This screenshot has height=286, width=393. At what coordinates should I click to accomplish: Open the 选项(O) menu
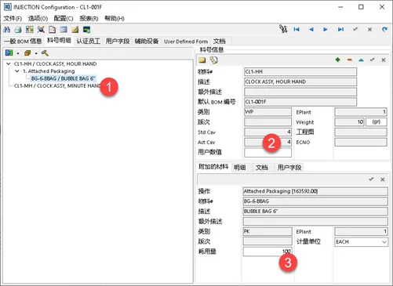click(x=38, y=18)
